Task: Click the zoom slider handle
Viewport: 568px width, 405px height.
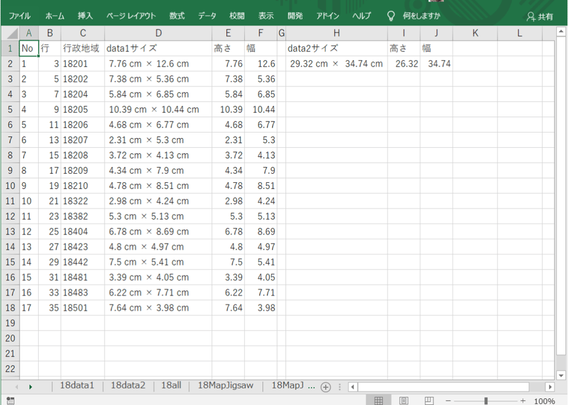Action: coord(486,401)
